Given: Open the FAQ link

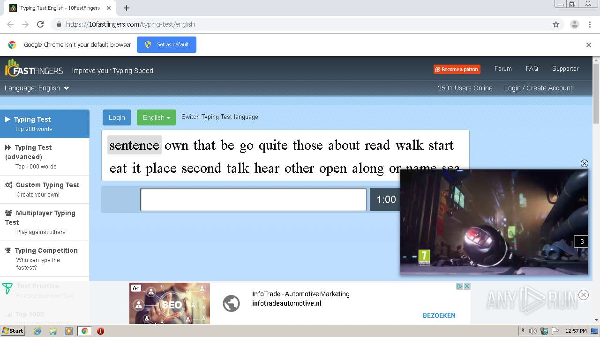Looking at the screenshot, I should tap(532, 68).
